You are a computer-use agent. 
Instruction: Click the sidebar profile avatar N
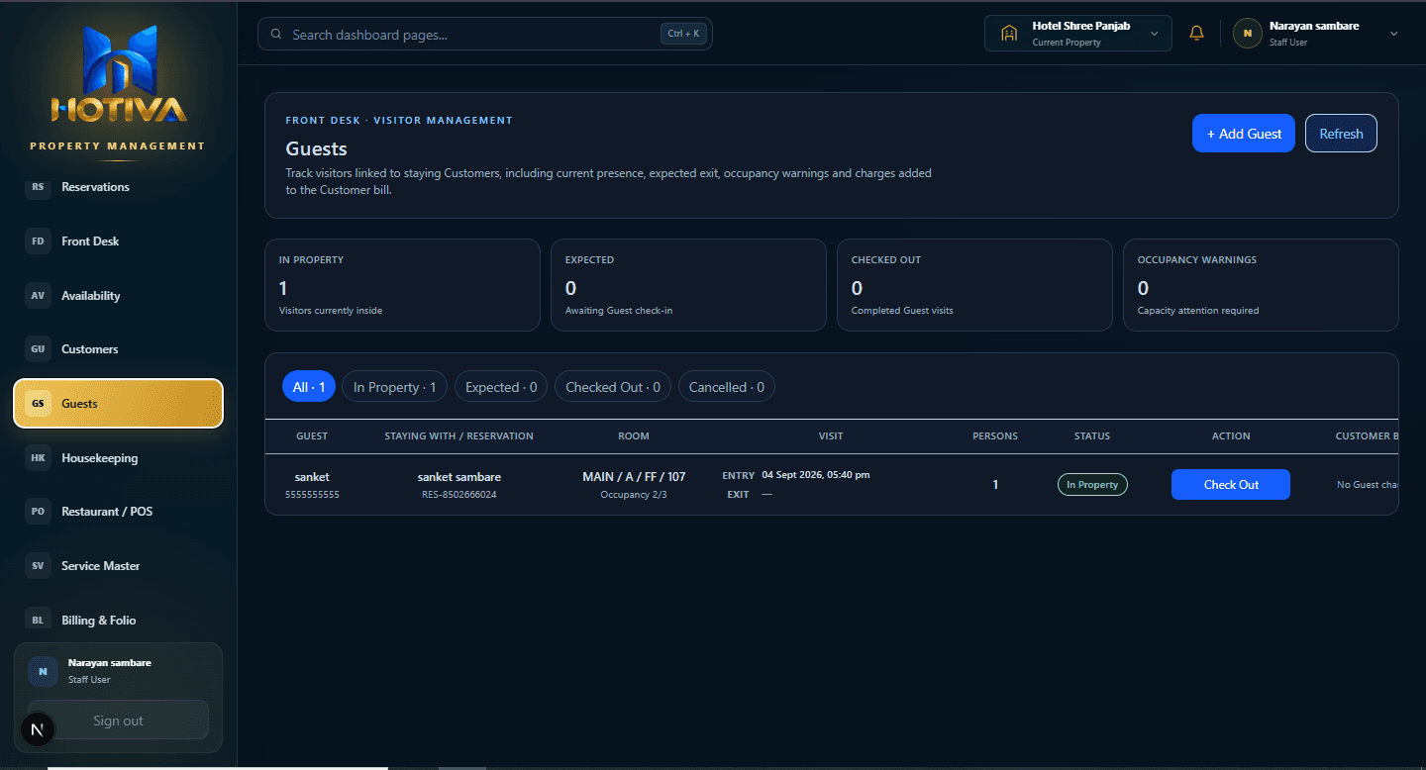(43, 671)
